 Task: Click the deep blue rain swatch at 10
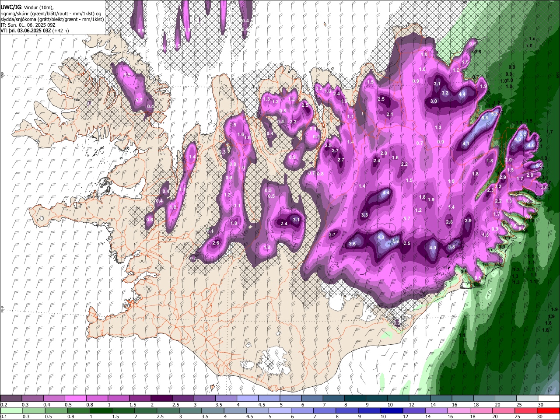pyautogui.click(x=392, y=411)
